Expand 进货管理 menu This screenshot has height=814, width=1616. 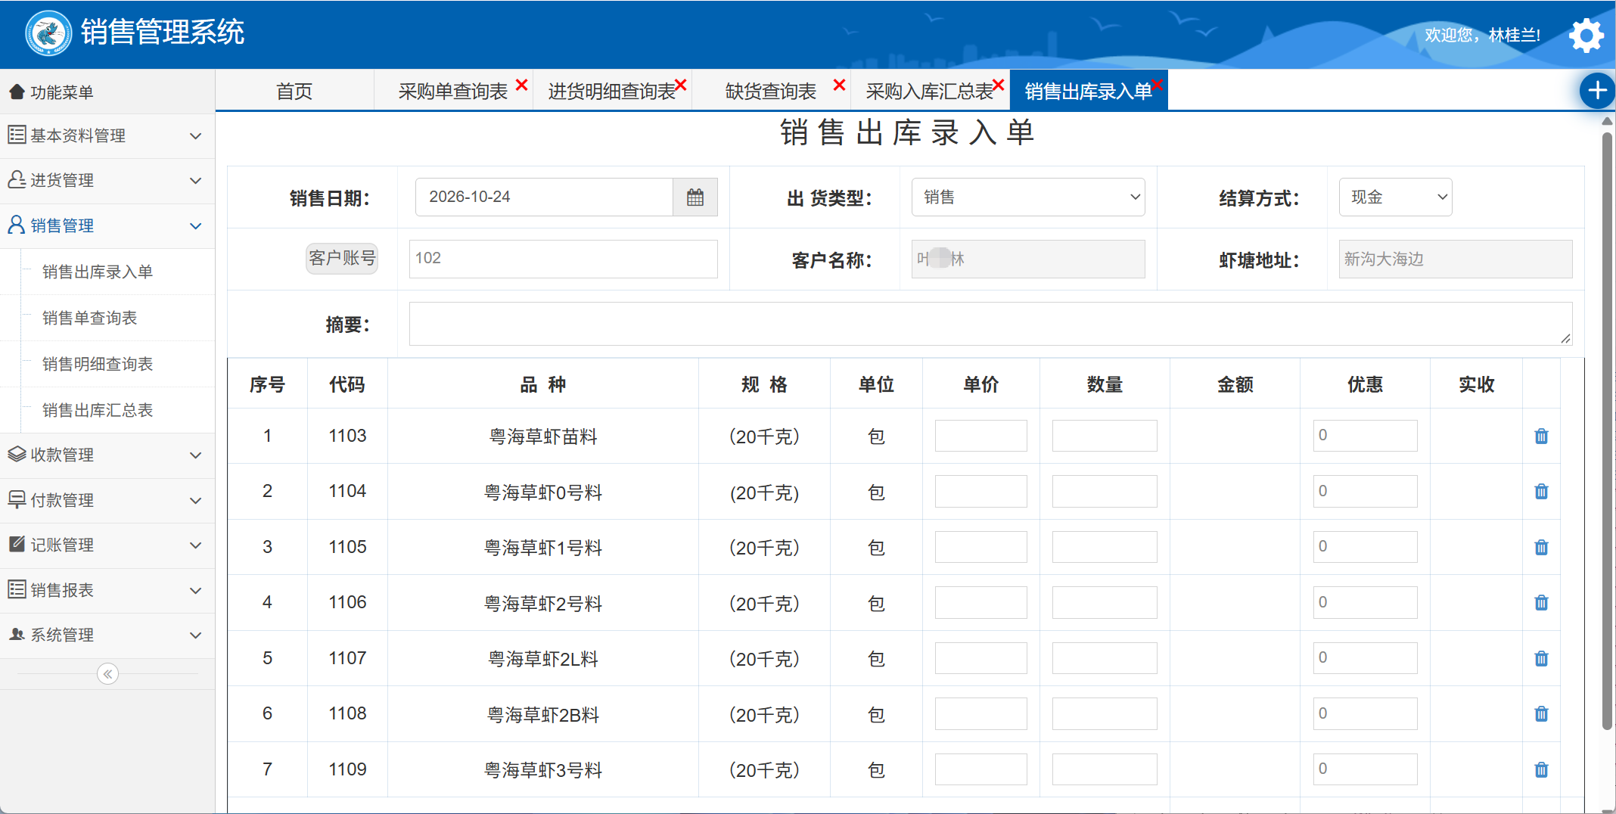click(107, 181)
